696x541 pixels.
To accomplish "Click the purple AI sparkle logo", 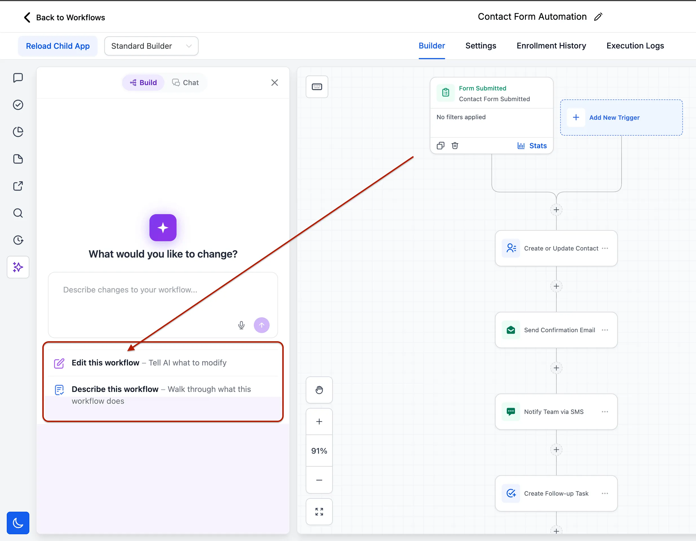I will (x=163, y=228).
